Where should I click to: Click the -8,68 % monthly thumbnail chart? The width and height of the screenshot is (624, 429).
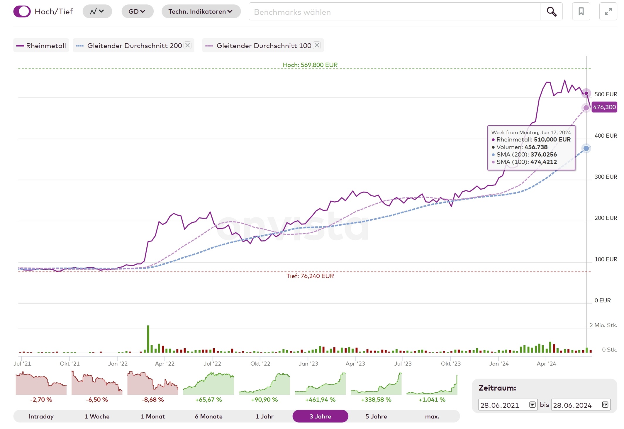[x=153, y=383]
